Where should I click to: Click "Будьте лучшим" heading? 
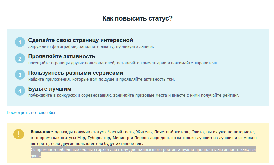[50, 89]
